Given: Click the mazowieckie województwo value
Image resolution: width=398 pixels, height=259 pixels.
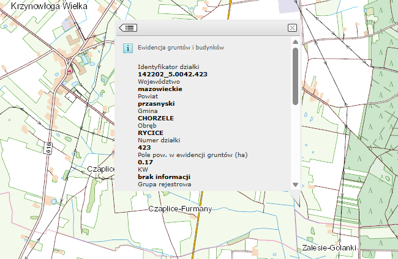Looking at the screenshot, I should 160,89.
